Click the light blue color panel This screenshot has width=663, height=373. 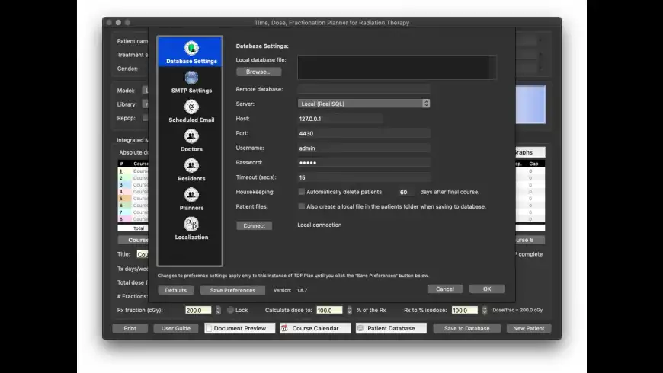coord(530,104)
